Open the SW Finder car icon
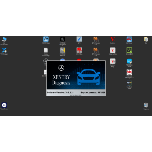Screen dimensions: 152x152 click(129, 40)
